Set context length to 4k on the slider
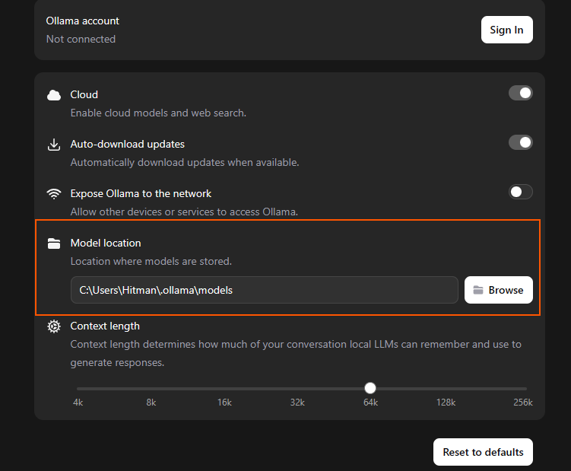Screen dimensions: 571x471 coord(78,388)
